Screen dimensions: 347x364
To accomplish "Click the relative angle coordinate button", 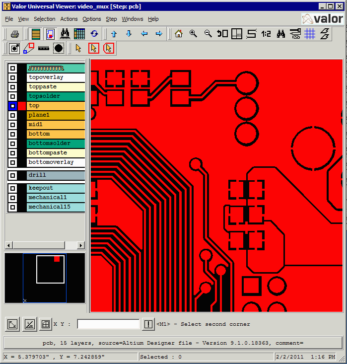I will coord(30,324).
